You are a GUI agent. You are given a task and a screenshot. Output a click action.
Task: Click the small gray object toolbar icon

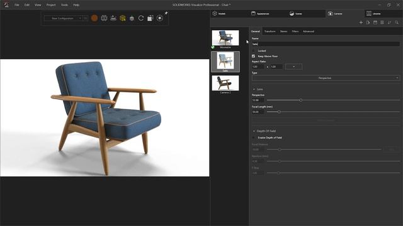coord(132,18)
